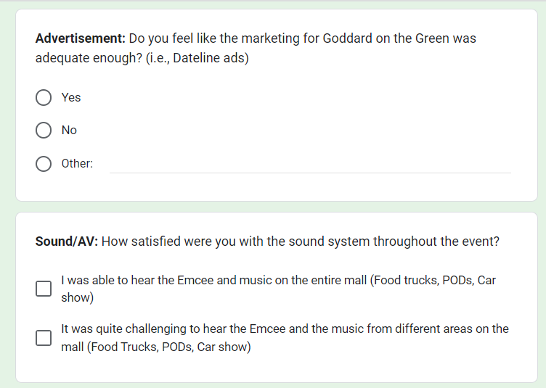Screen dimensions: 546x388
Task: Select the No radio button
Action: 44,131
